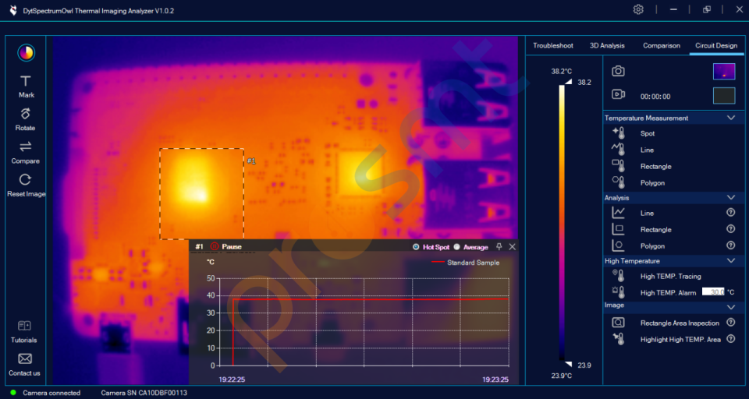Select the Average radio option
This screenshot has height=399, width=749.
(x=457, y=247)
